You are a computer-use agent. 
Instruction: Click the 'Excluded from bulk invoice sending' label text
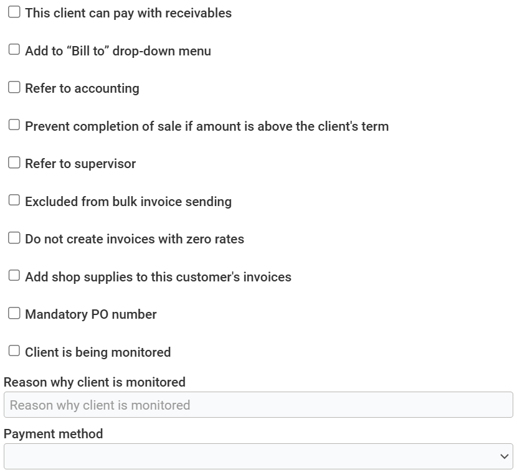[128, 202]
